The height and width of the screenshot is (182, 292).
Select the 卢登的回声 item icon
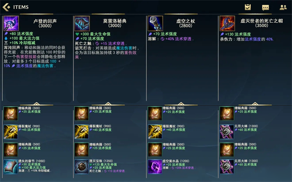[11, 23]
